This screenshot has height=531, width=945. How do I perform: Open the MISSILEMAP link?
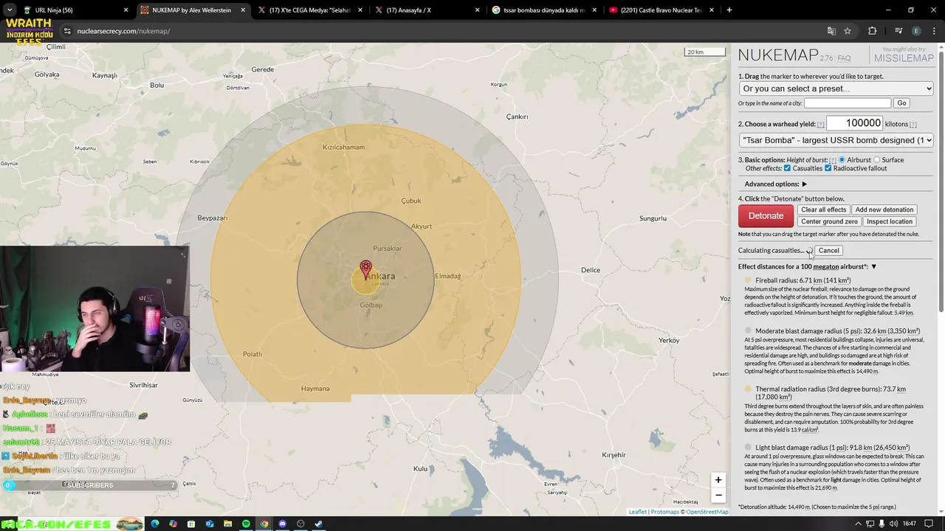pyautogui.click(x=904, y=58)
